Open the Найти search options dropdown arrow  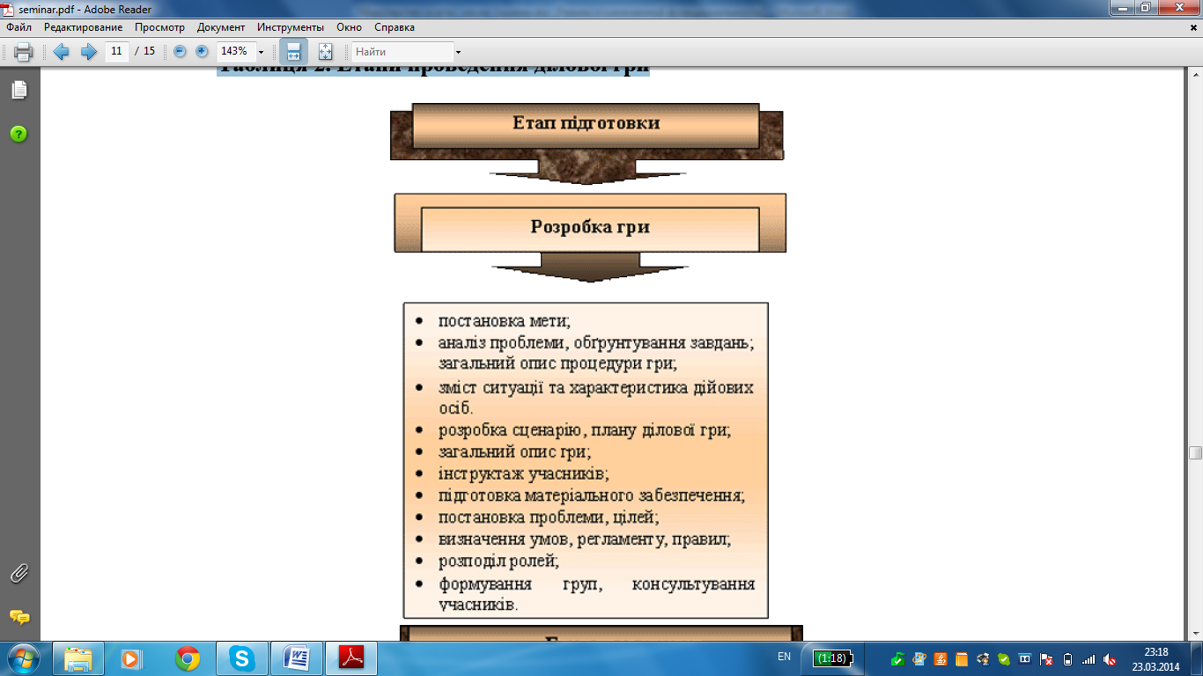tap(458, 52)
